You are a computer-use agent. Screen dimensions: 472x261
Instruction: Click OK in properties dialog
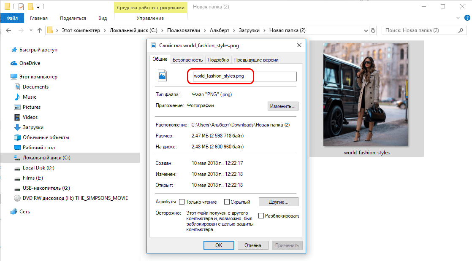coord(219,245)
